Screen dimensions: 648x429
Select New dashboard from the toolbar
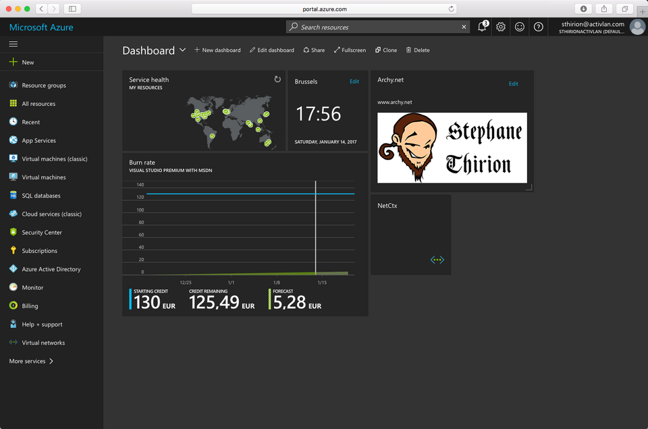click(x=217, y=50)
